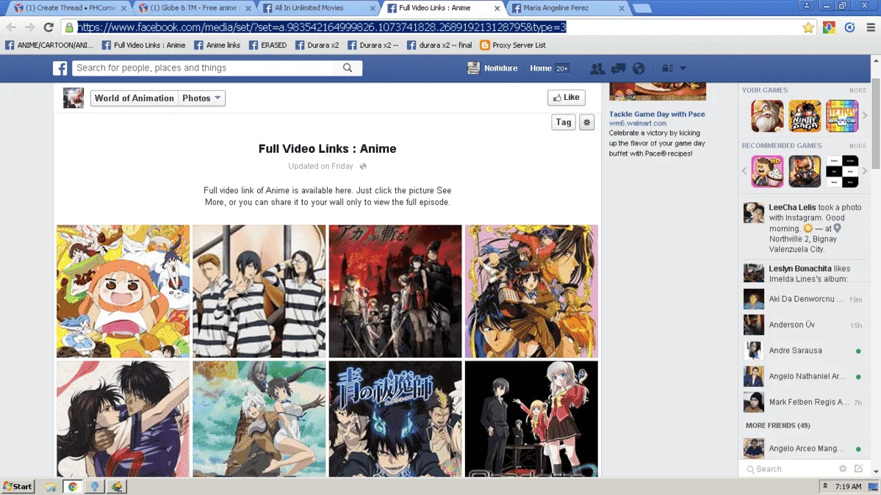Open the soldier recommended game icon
This screenshot has height=495, width=881.
(x=805, y=171)
